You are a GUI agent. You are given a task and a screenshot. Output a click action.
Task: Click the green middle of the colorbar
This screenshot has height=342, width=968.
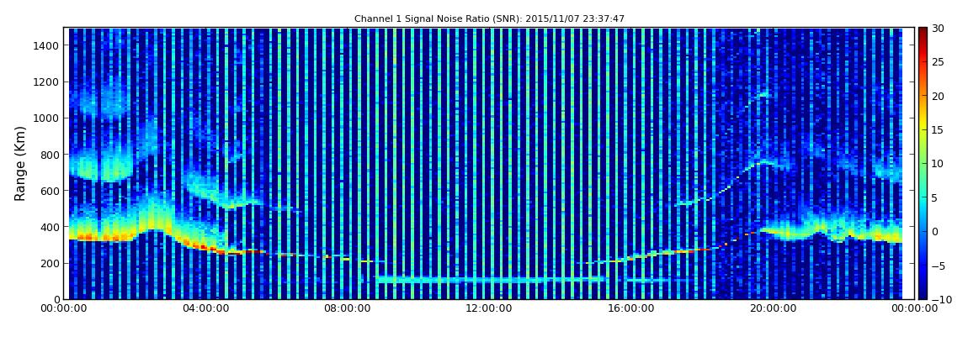tap(923, 163)
